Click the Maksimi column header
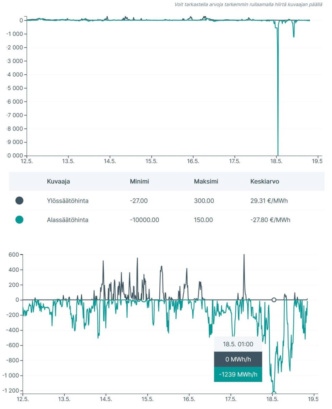The width and height of the screenshot is (332, 409). (x=206, y=181)
